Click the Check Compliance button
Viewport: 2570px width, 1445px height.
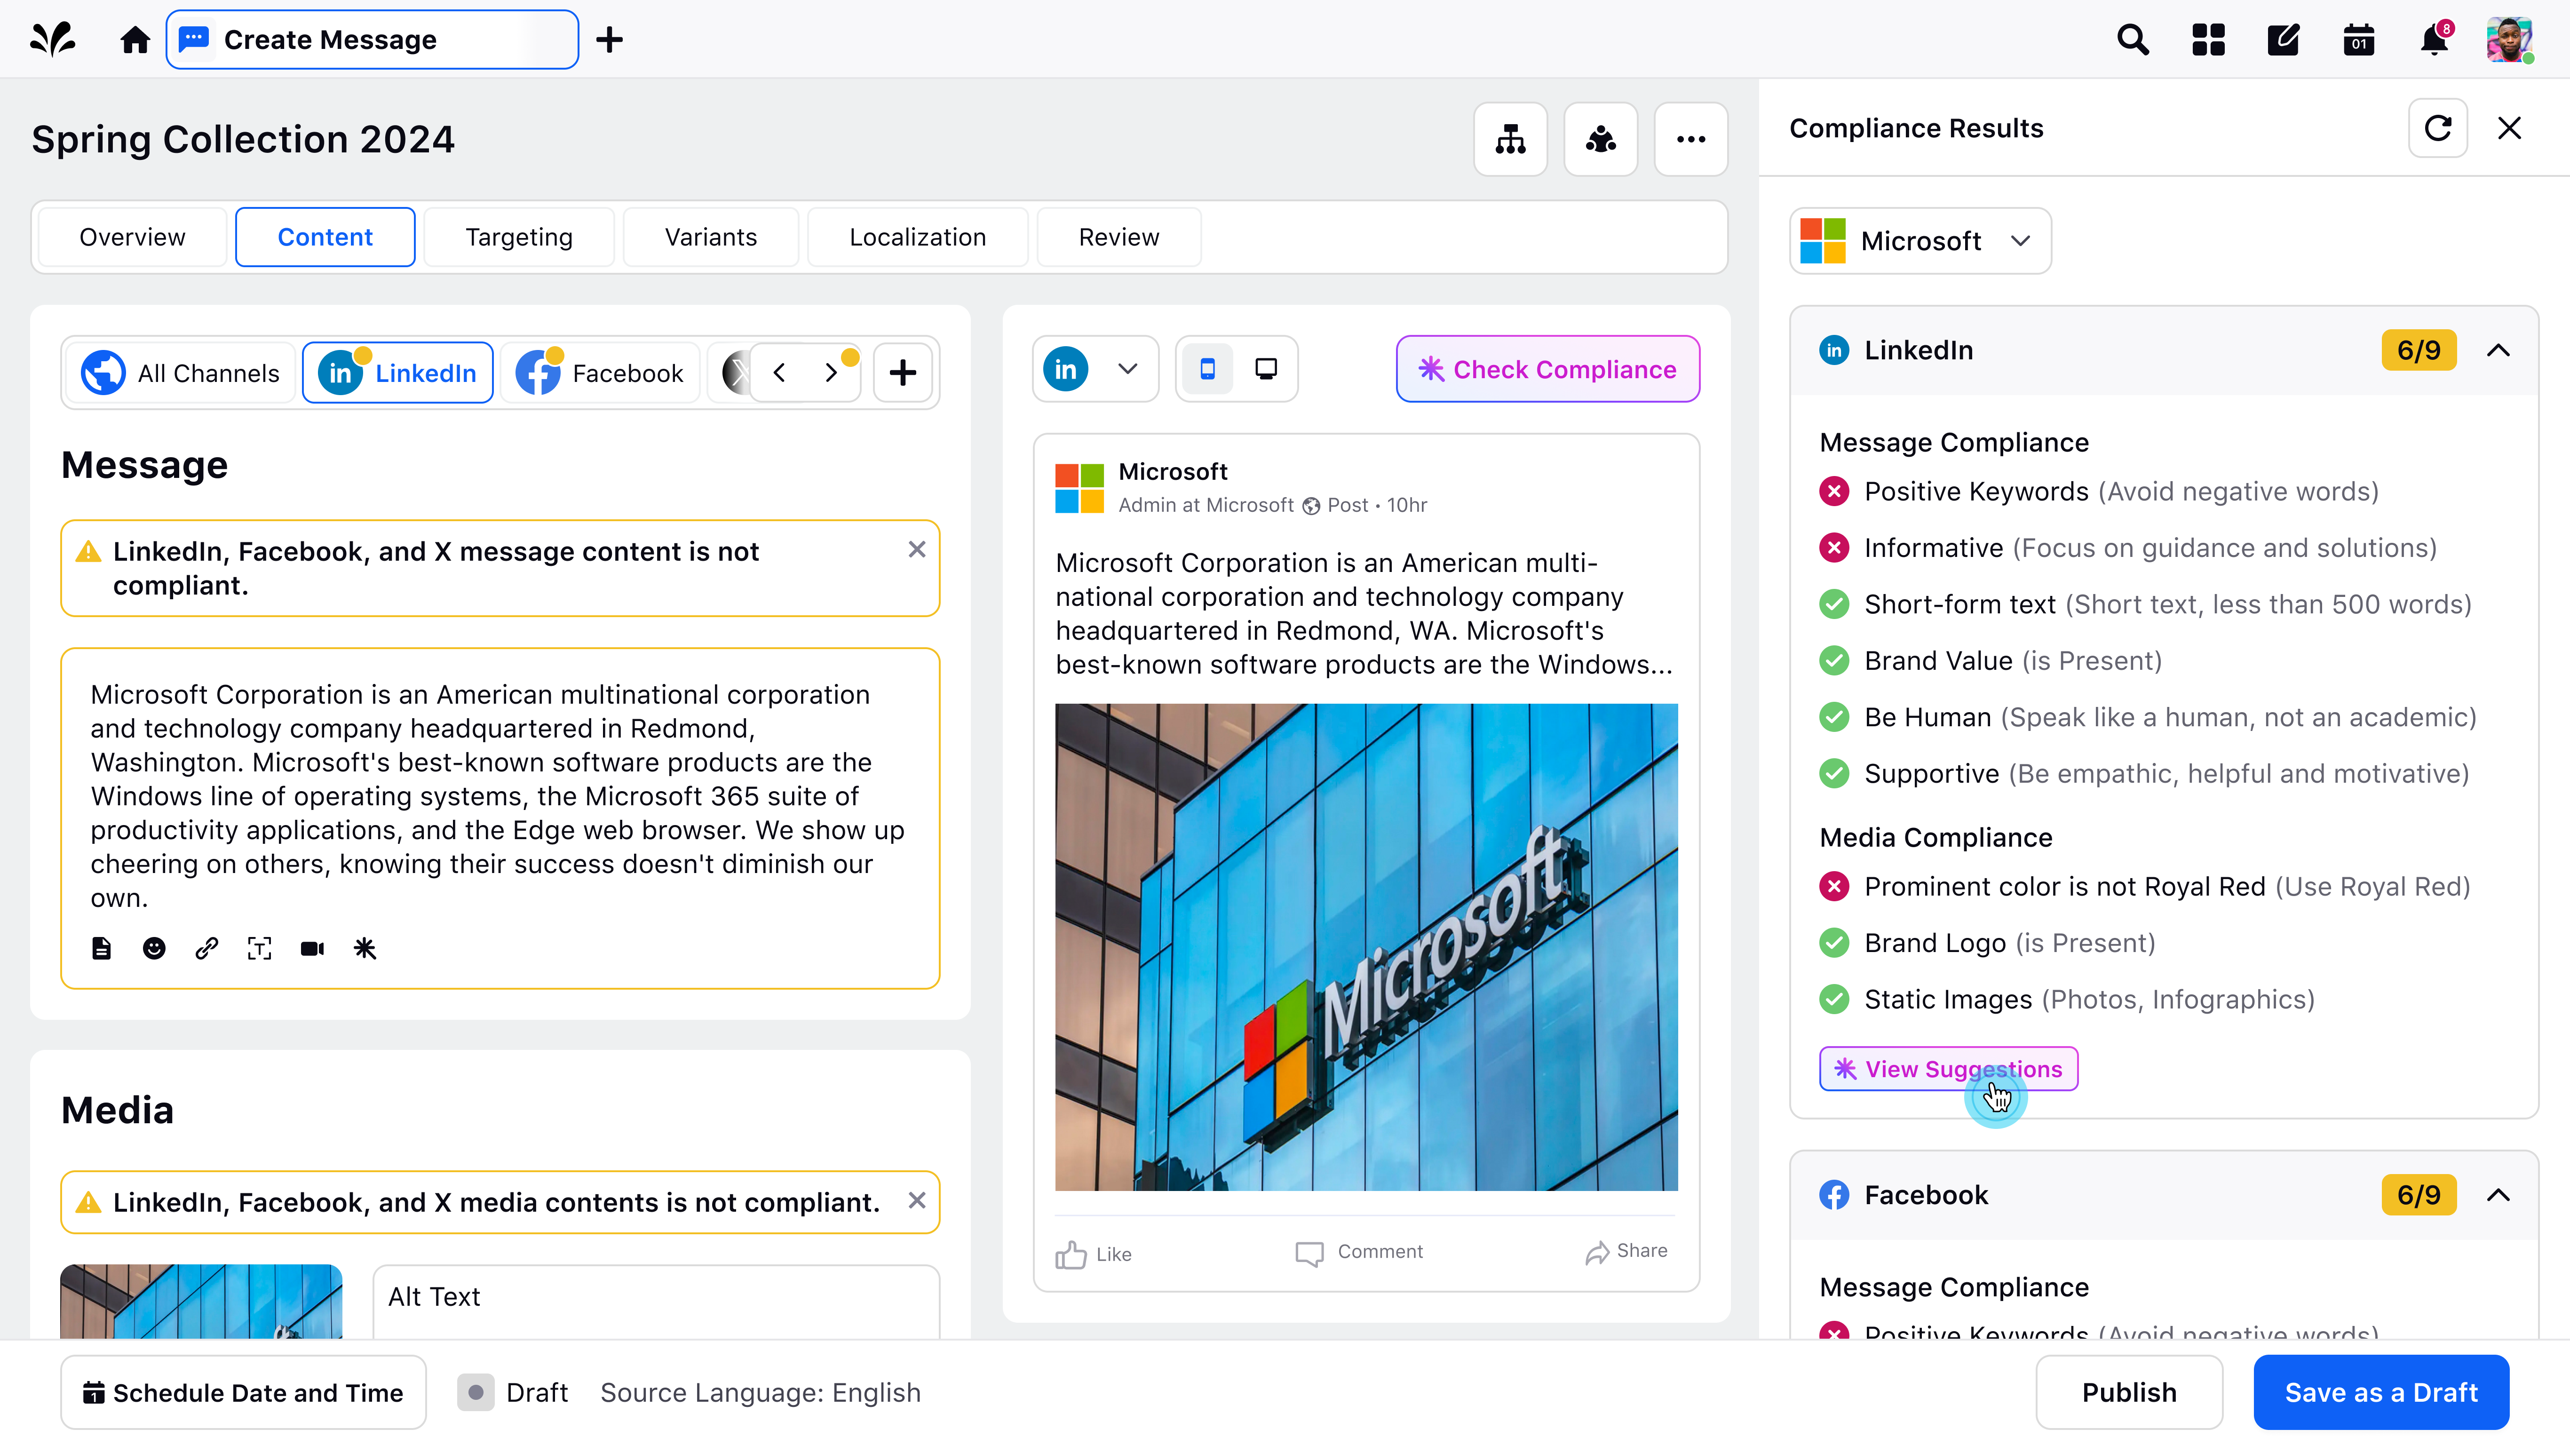pyautogui.click(x=1547, y=369)
